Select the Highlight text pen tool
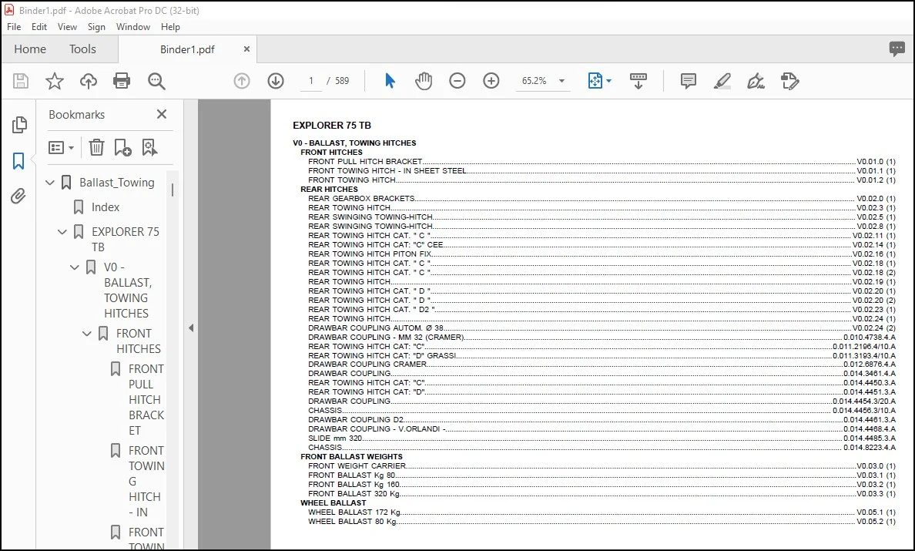Screen dimensions: 915x551 click(722, 81)
